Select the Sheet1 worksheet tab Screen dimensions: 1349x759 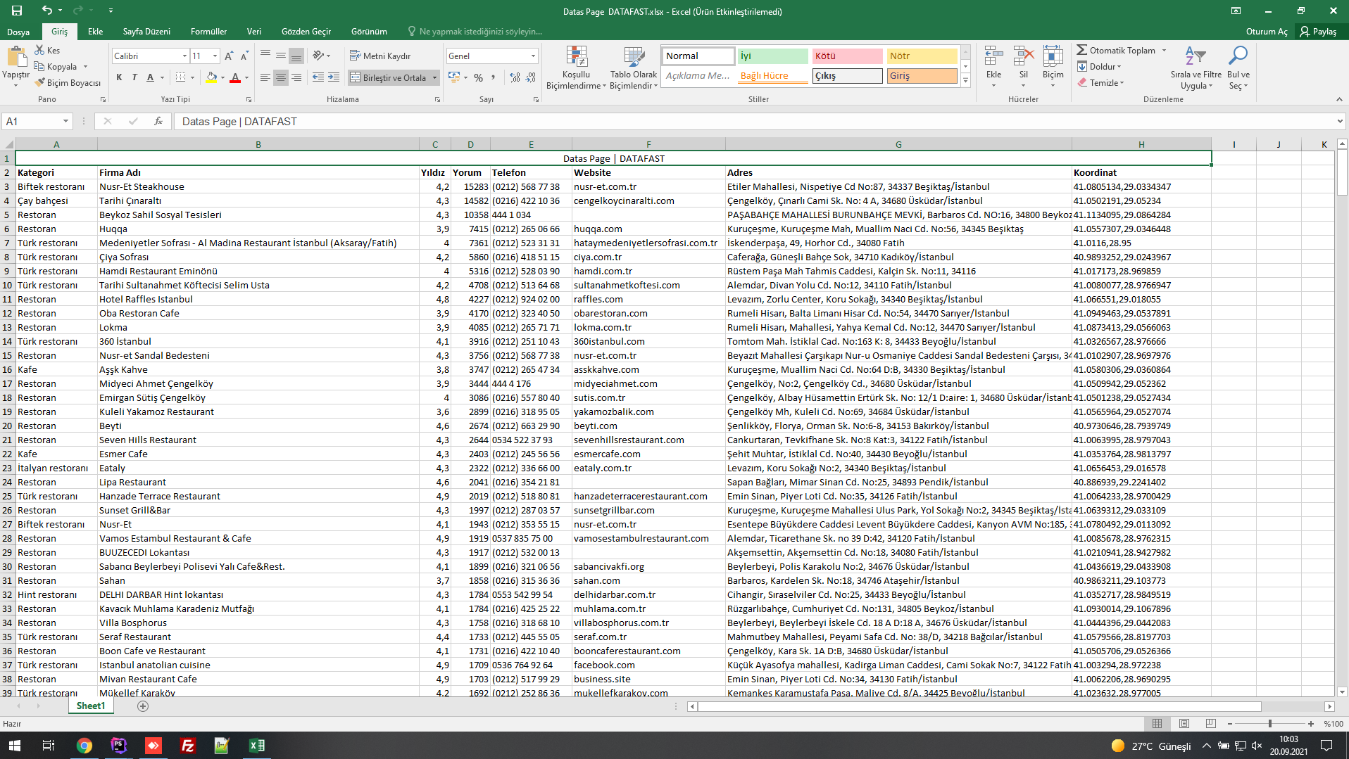click(x=91, y=706)
